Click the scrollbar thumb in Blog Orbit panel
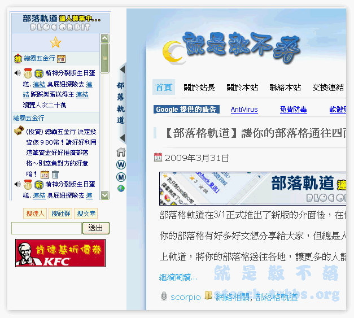Image resolution: width=354 pixels, height=318 pixels. tap(105, 58)
